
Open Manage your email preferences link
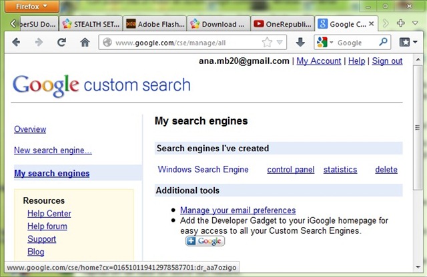click(x=238, y=210)
